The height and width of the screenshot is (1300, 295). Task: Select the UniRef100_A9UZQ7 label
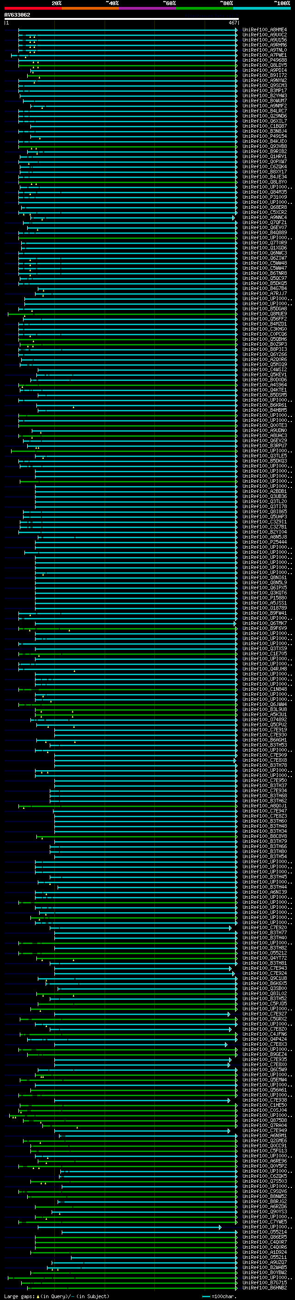[x=265, y=1262]
